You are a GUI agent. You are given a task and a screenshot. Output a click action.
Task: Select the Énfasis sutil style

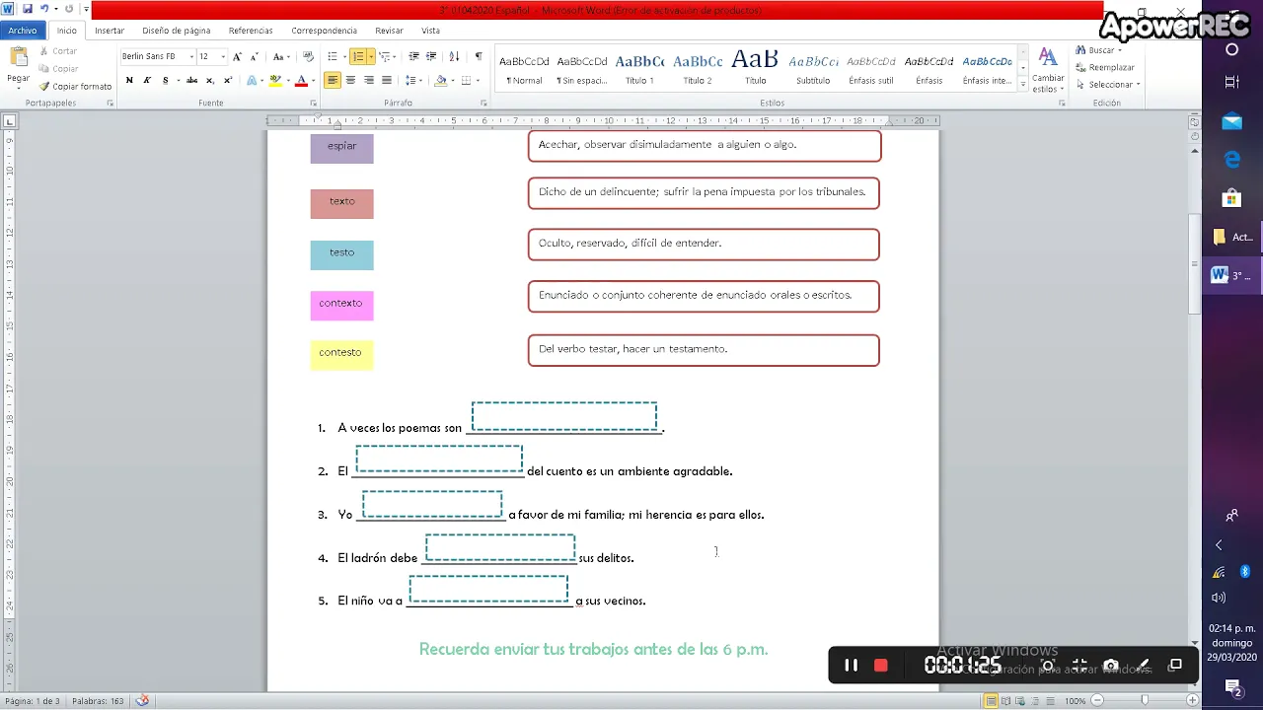(870, 69)
